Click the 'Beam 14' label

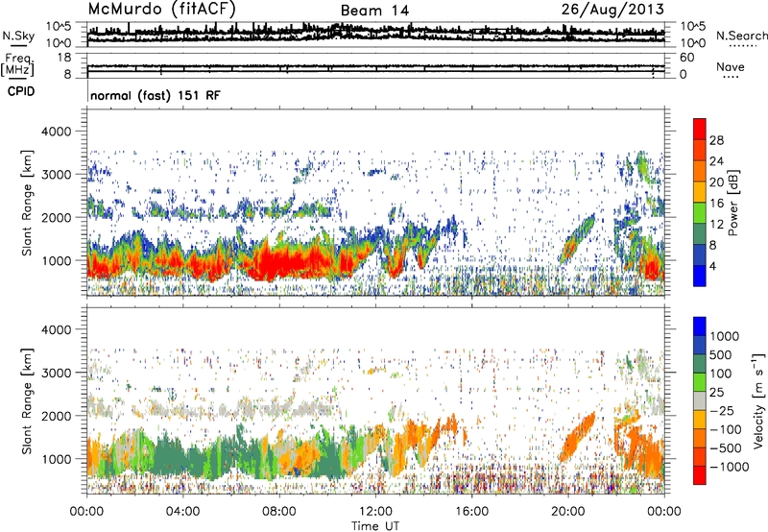(374, 11)
